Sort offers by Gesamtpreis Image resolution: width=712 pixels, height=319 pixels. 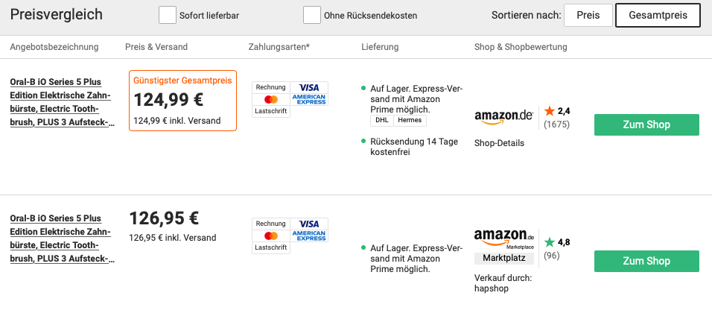(658, 16)
